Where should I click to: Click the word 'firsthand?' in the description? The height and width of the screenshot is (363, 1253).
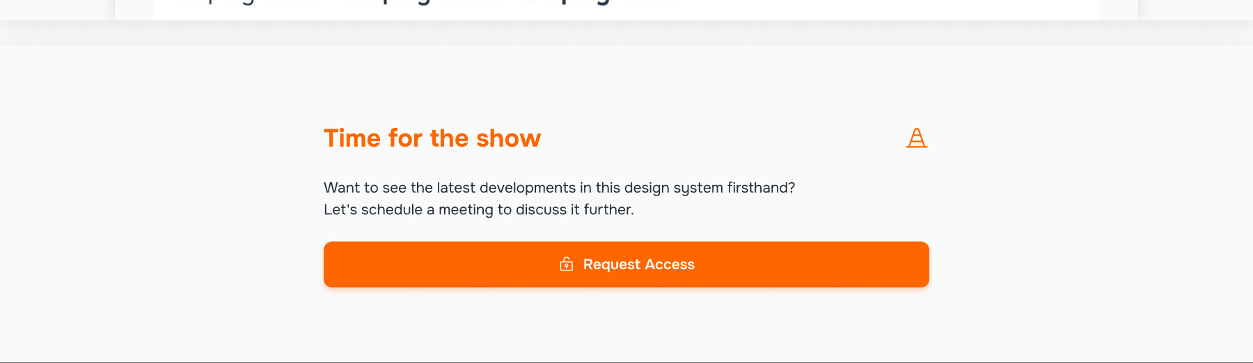762,188
